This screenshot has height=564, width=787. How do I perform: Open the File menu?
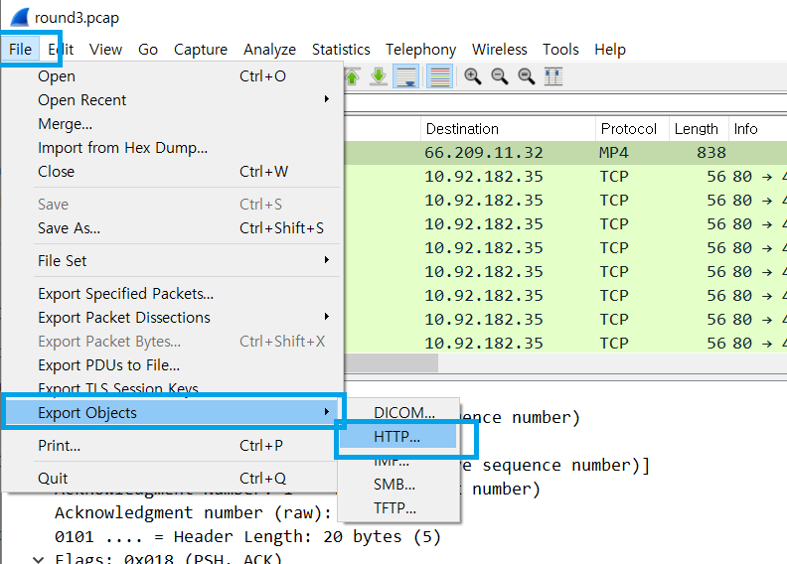20,49
